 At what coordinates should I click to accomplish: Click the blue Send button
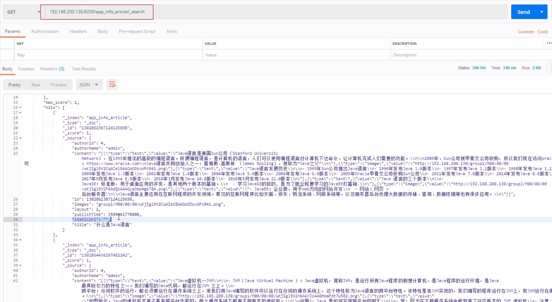pyautogui.click(x=524, y=12)
